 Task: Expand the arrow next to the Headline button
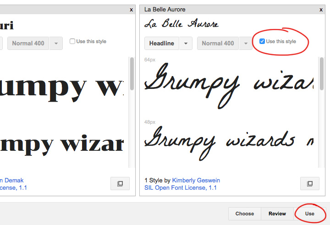click(x=186, y=44)
